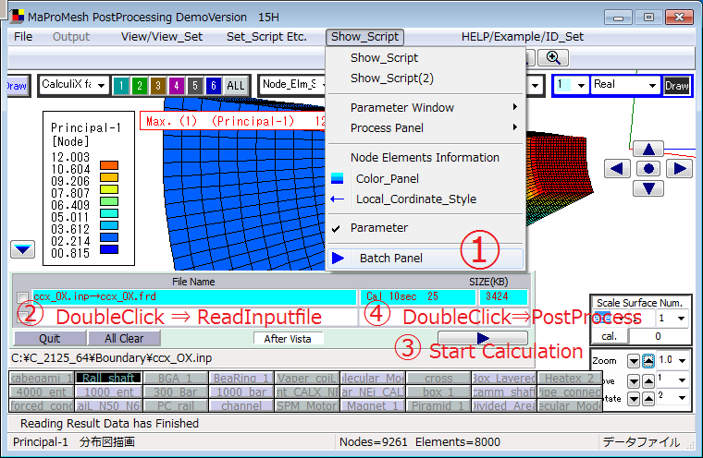Open the Set_Script Etc. menu

[266, 37]
